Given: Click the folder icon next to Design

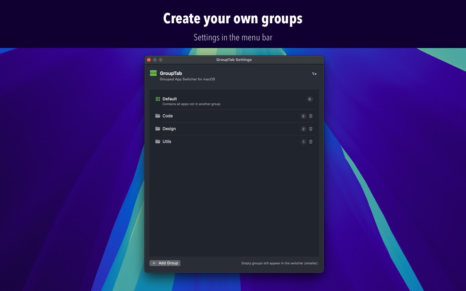Looking at the screenshot, I should [158, 129].
